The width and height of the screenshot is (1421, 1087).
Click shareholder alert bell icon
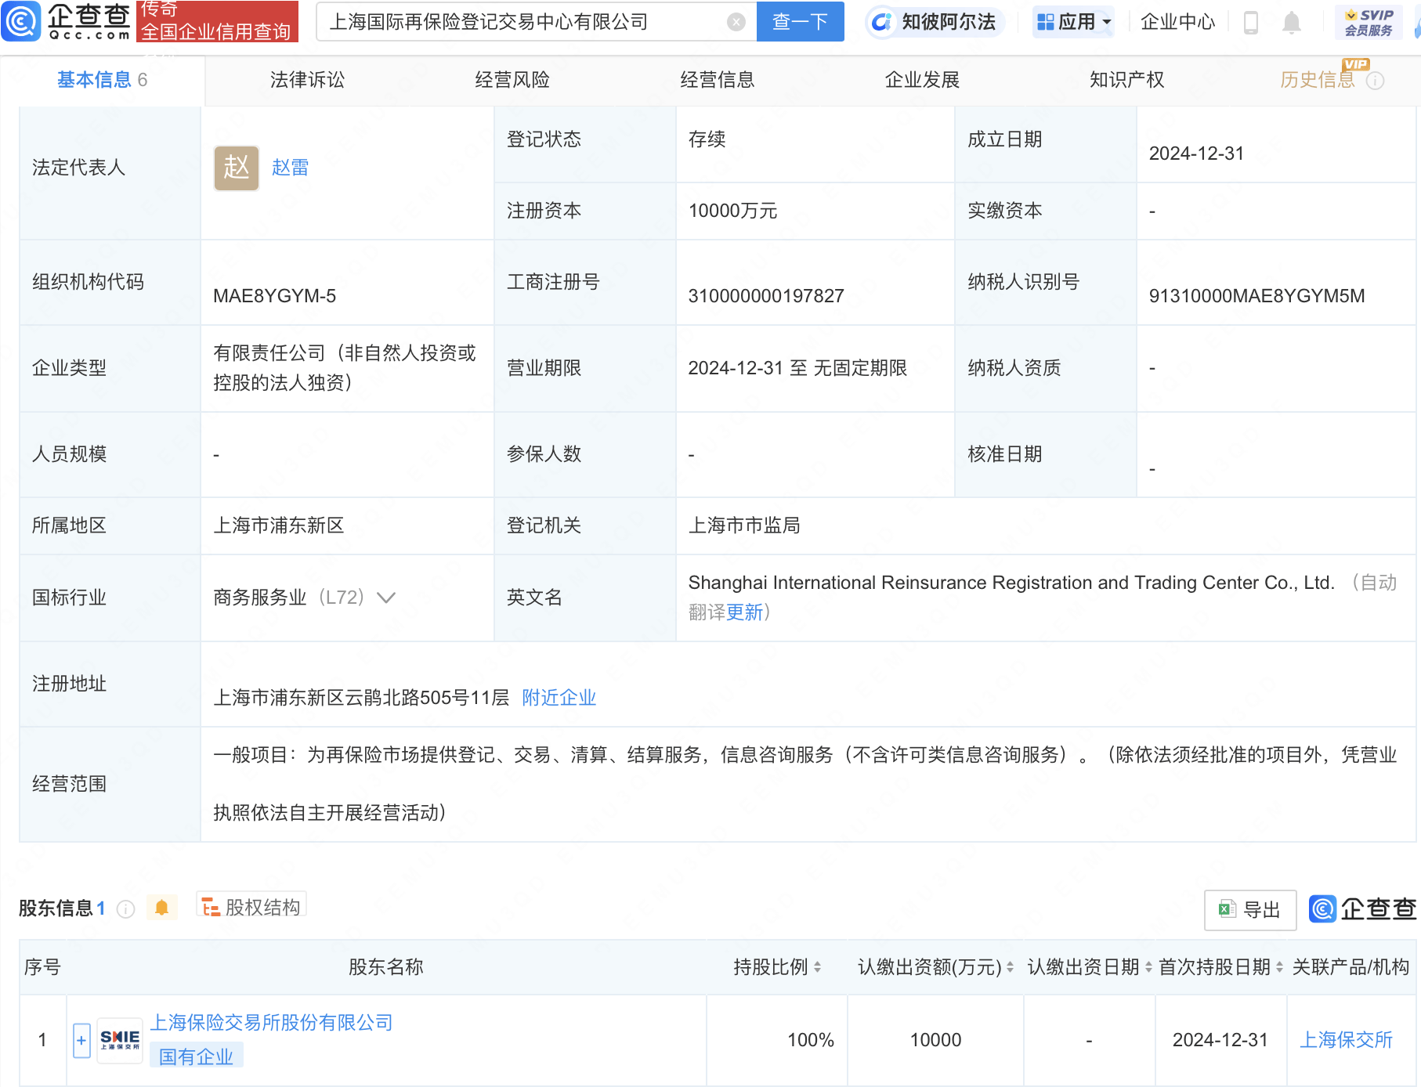click(x=162, y=908)
